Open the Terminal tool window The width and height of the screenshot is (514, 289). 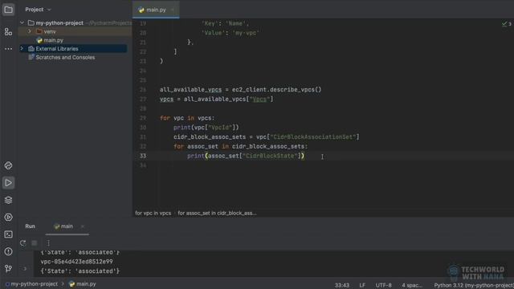click(8, 234)
